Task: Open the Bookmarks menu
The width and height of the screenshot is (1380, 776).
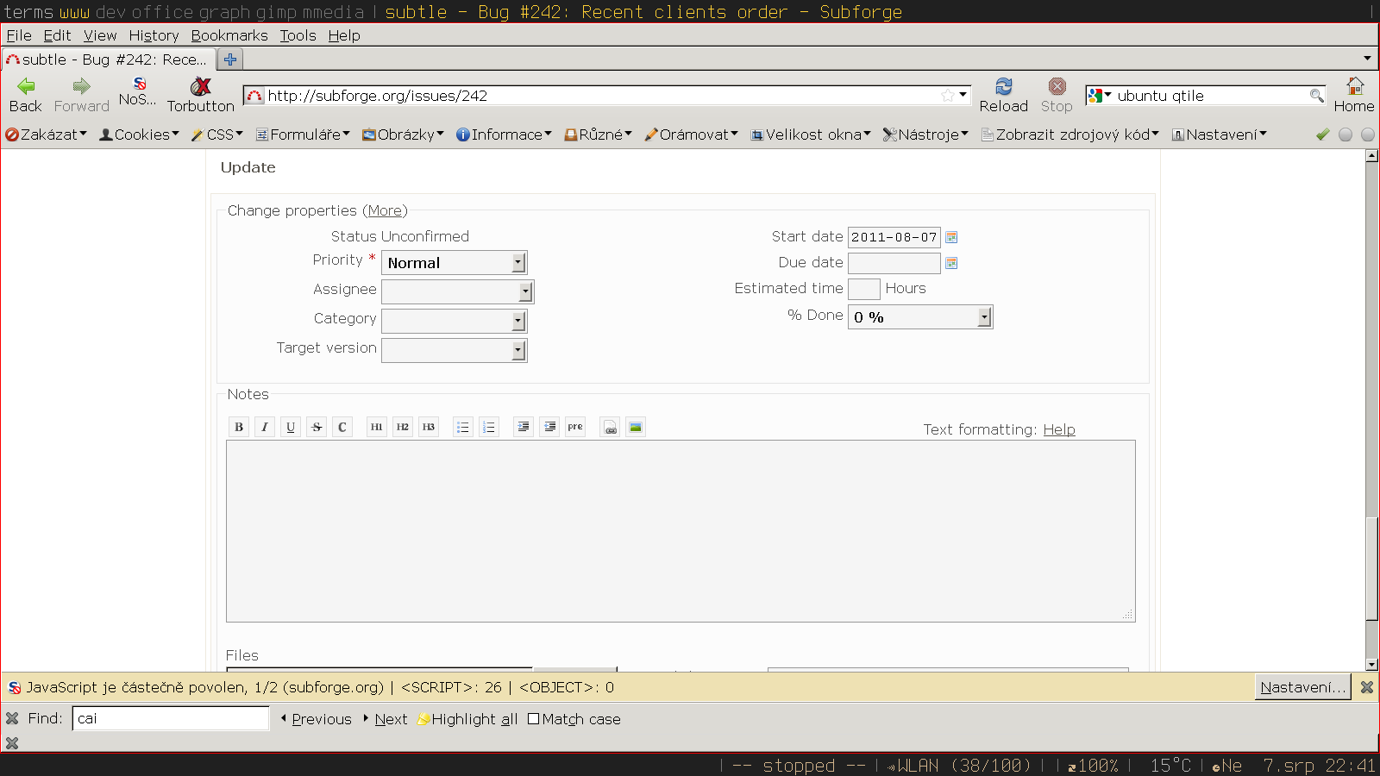Action: pos(229,35)
